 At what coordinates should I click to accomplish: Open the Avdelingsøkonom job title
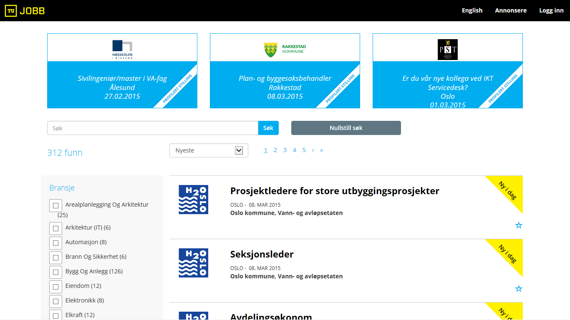pos(271,317)
